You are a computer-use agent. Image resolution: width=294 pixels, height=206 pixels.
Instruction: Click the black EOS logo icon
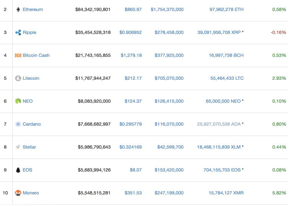18,170
